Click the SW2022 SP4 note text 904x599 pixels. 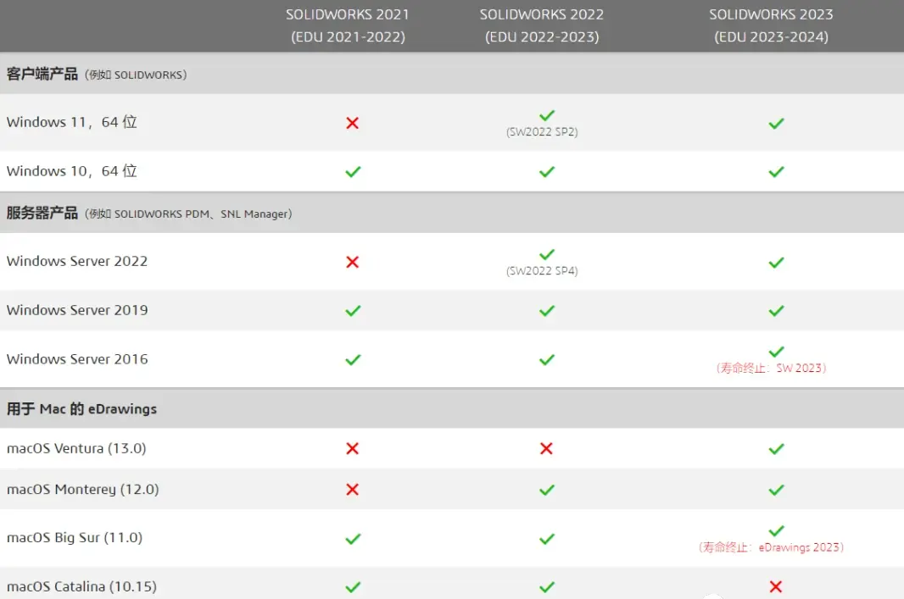click(x=542, y=271)
